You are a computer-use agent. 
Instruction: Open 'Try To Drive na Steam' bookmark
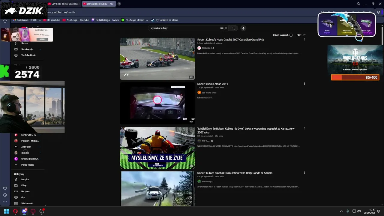165,20
